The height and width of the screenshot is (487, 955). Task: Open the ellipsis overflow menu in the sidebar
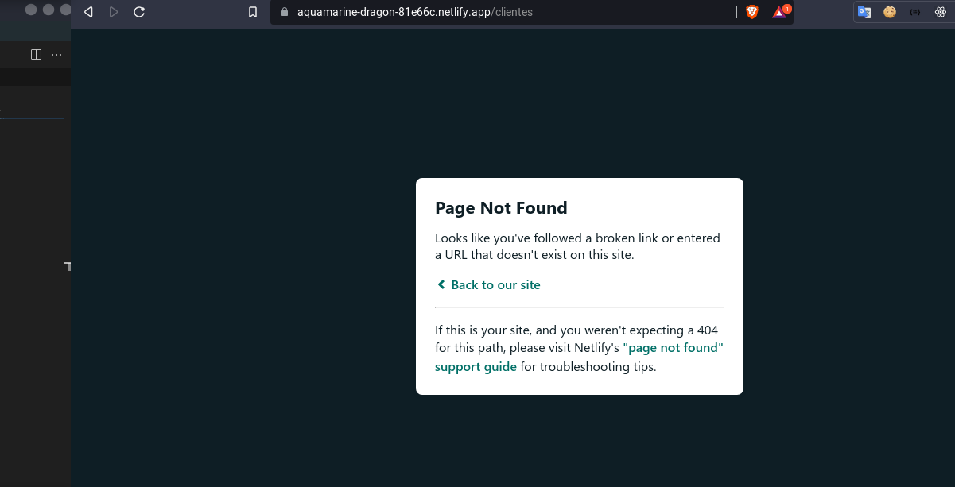[56, 53]
